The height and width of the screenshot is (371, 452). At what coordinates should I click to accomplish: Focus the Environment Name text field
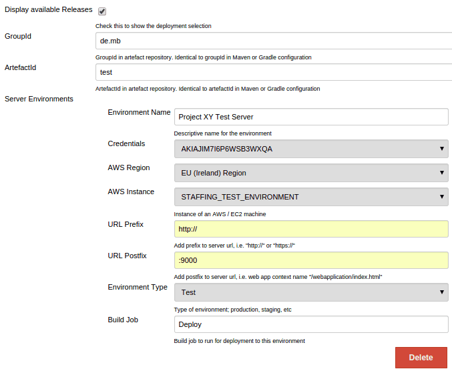coord(310,117)
